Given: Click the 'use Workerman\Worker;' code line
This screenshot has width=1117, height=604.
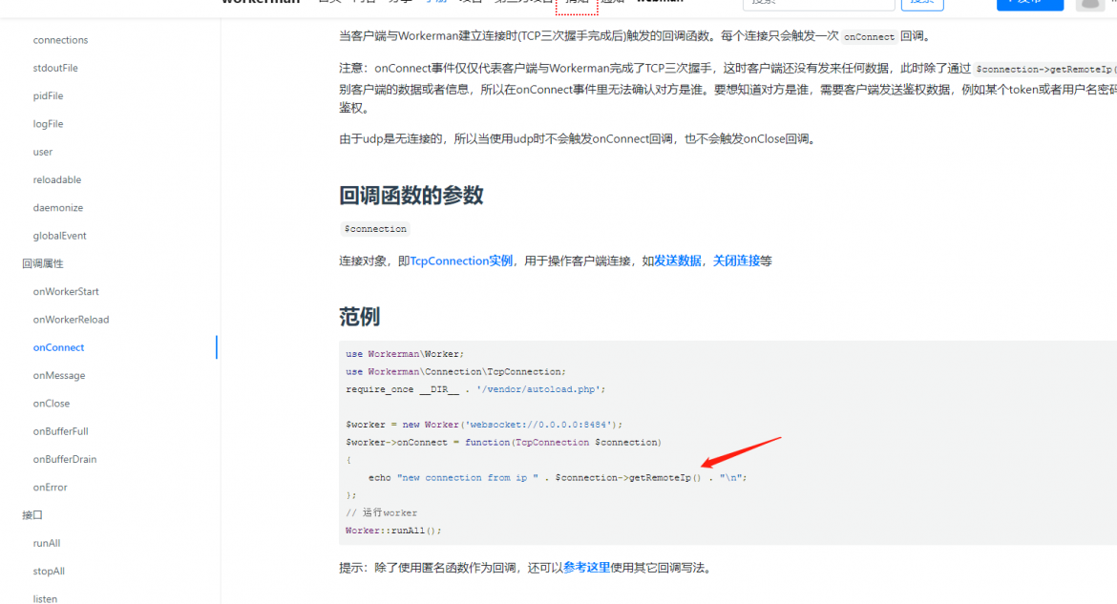Looking at the screenshot, I should click(x=405, y=354).
